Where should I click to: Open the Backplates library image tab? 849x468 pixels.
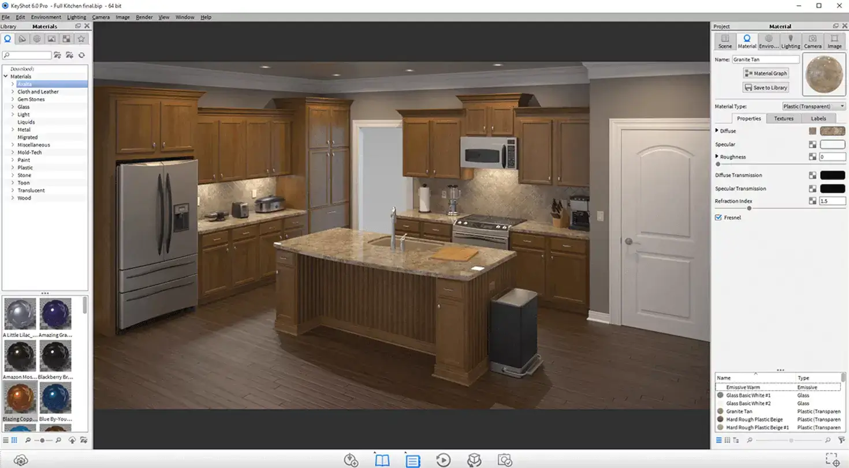click(51, 39)
